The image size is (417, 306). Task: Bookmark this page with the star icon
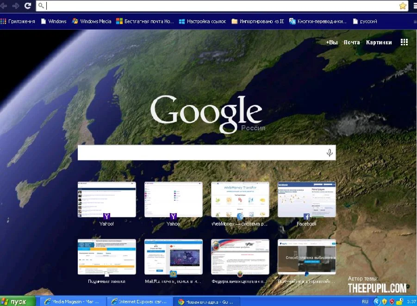pos(403,6)
